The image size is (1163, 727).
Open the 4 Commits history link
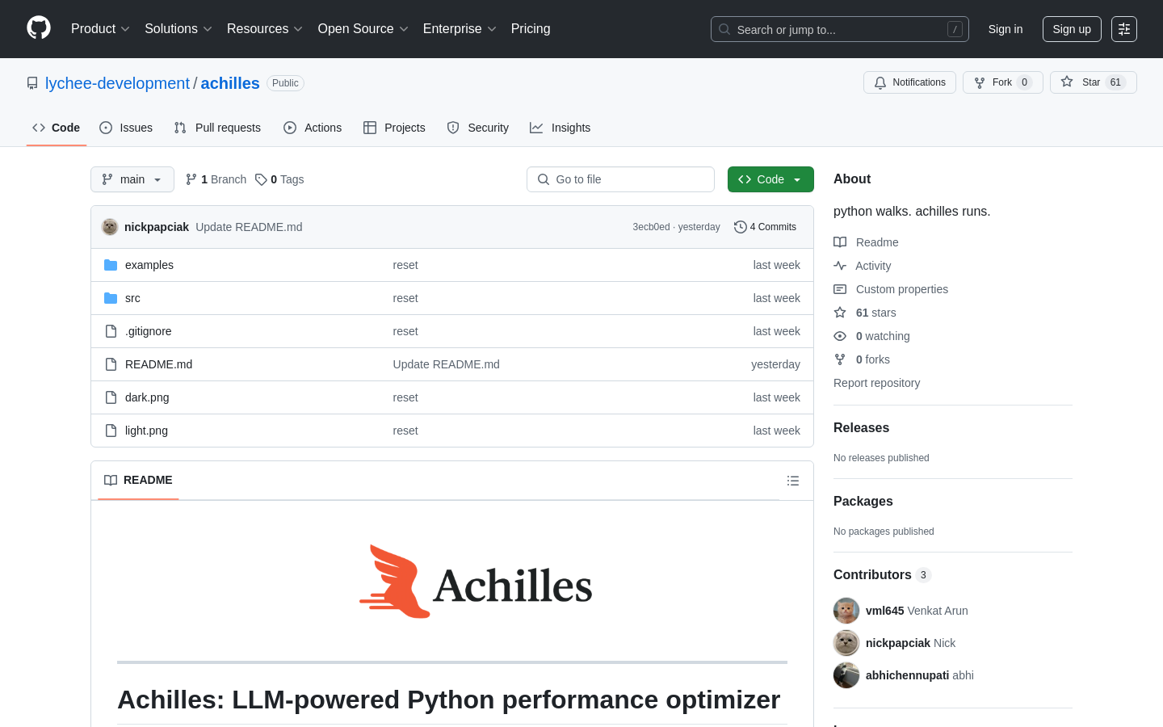point(765,227)
